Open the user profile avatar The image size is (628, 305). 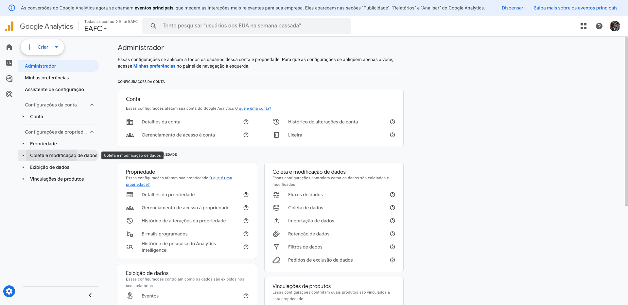point(615,26)
